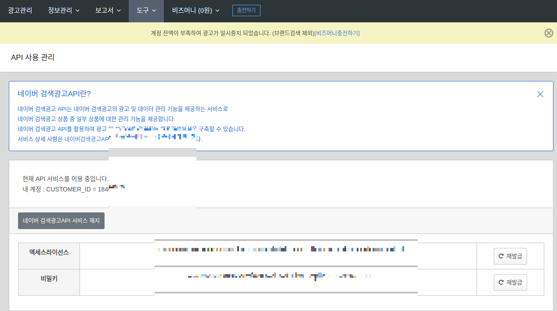Click the 현재 API 서비스를 이용 중입니다 text
Viewport: 557px width, 311px height.
coord(65,179)
